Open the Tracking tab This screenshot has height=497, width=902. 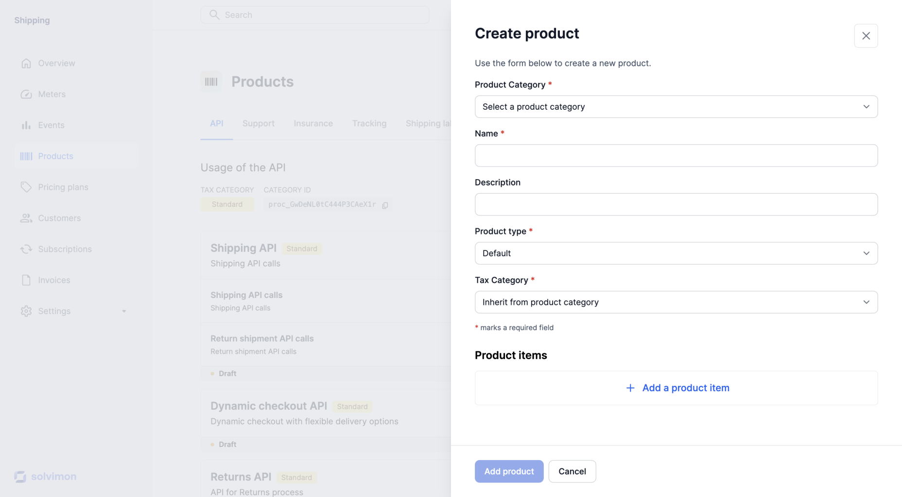pyautogui.click(x=369, y=124)
